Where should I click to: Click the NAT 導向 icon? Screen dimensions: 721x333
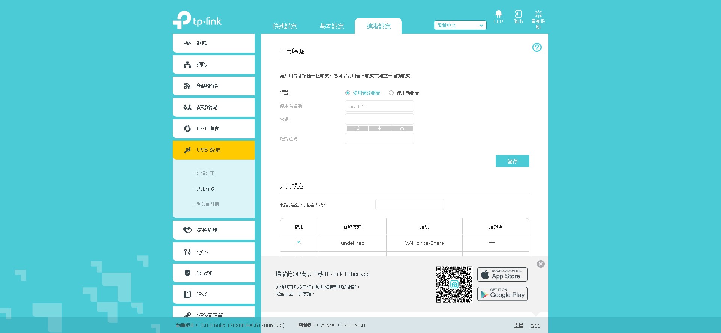[187, 129]
